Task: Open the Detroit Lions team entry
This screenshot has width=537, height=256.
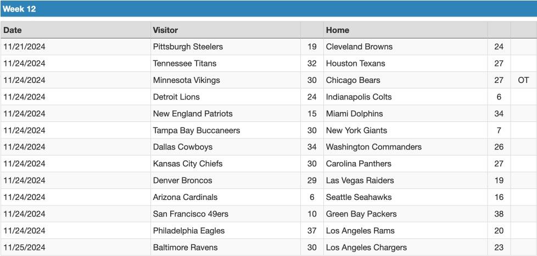Action: (x=176, y=97)
